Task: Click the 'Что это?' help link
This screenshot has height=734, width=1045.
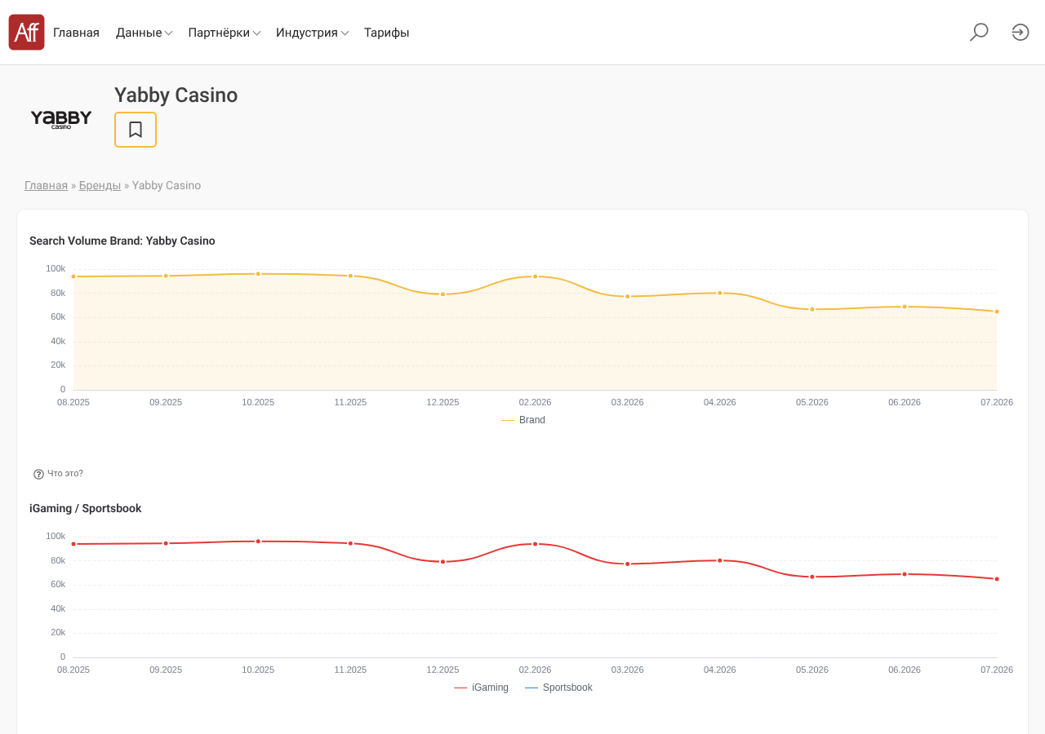Action: point(65,474)
